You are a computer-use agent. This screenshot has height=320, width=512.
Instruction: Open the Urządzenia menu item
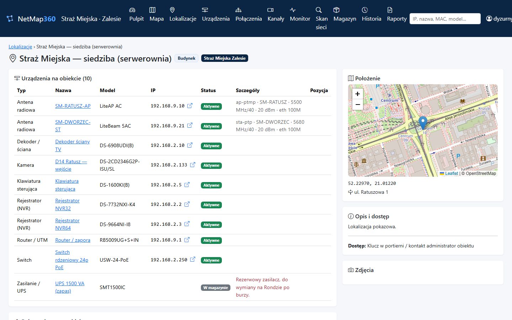point(216,14)
